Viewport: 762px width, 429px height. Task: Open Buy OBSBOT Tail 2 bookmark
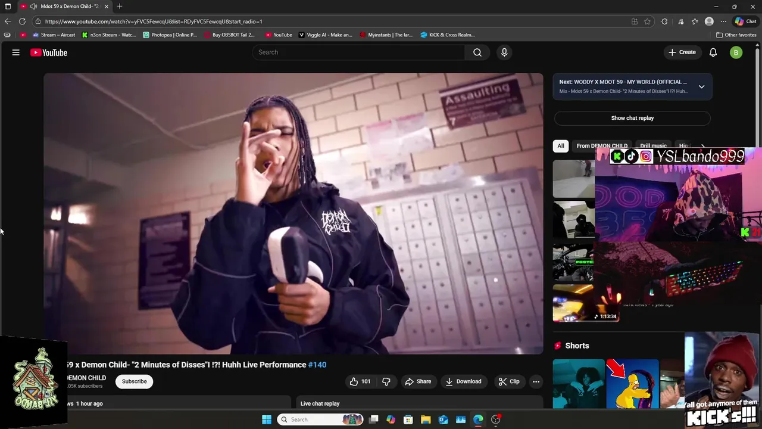229,35
